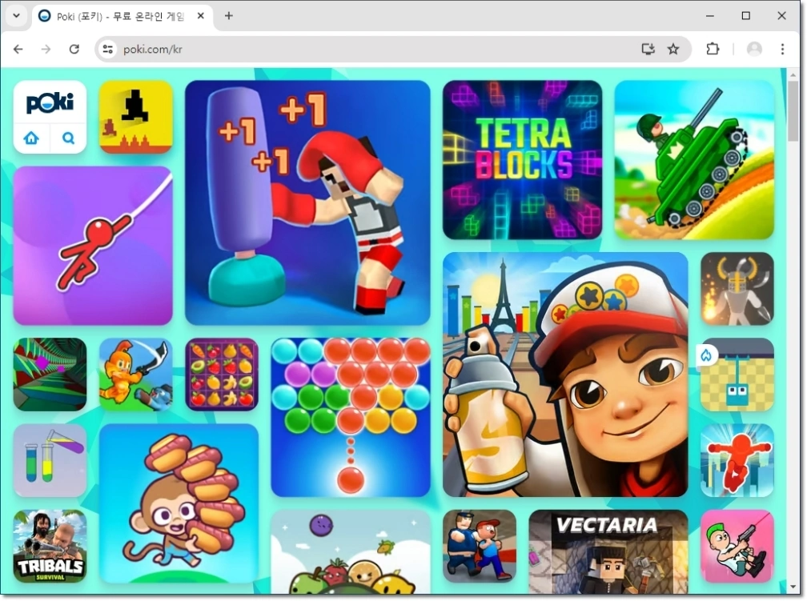Open the browser extensions puzzle icon

point(713,49)
